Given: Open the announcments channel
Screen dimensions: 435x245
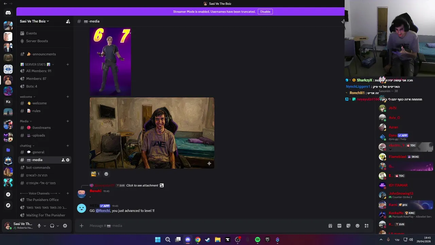Looking at the screenshot, I should [x=44, y=54].
